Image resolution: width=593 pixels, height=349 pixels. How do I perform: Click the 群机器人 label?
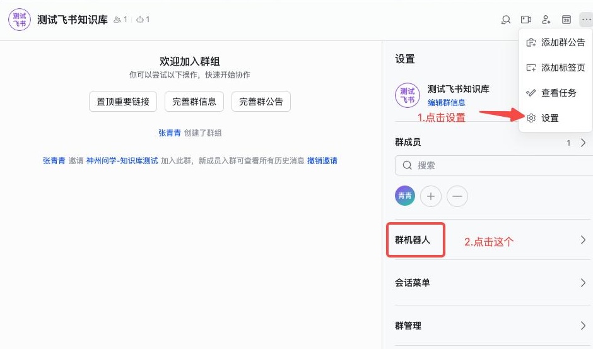412,240
